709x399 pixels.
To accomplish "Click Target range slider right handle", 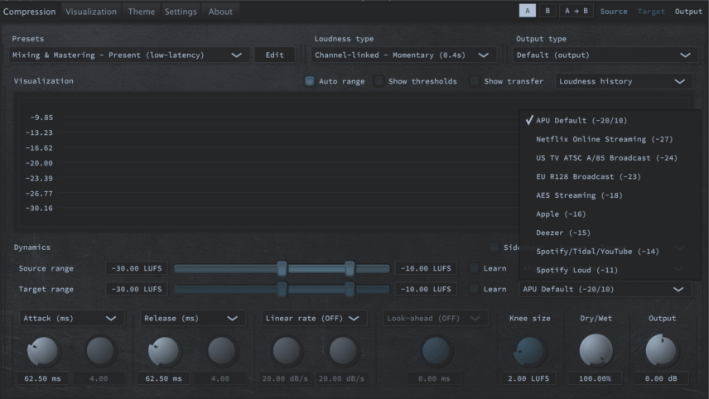I will [350, 289].
